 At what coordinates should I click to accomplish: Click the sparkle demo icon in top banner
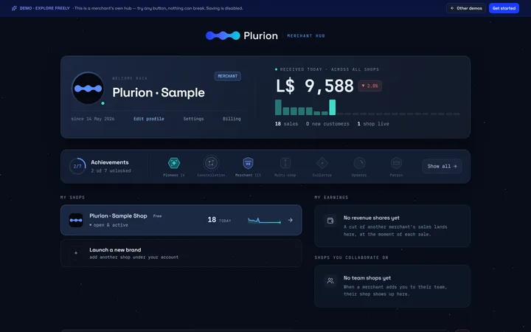coord(14,8)
